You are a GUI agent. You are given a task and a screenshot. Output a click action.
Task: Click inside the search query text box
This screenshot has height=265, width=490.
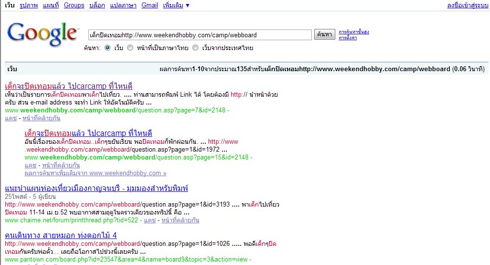tap(199, 35)
